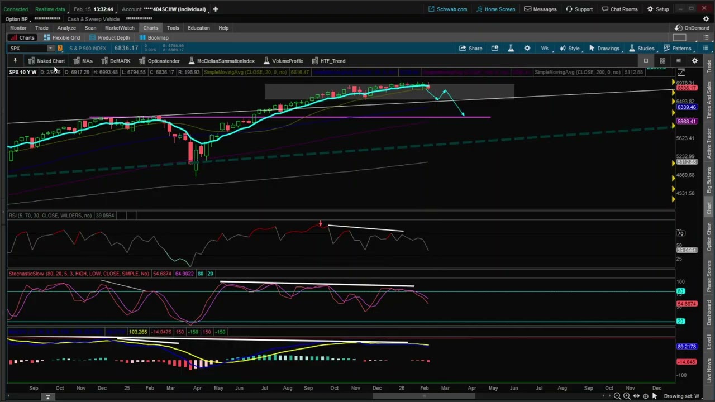The height and width of the screenshot is (402, 715).
Task: Select the pointer cursor at bottom right
Action: (655, 396)
